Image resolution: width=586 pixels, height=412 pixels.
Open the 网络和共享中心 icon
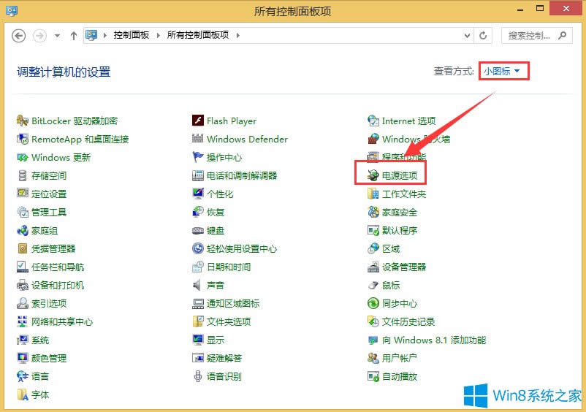(23, 321)
